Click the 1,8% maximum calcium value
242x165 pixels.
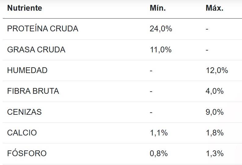(215, 133)
